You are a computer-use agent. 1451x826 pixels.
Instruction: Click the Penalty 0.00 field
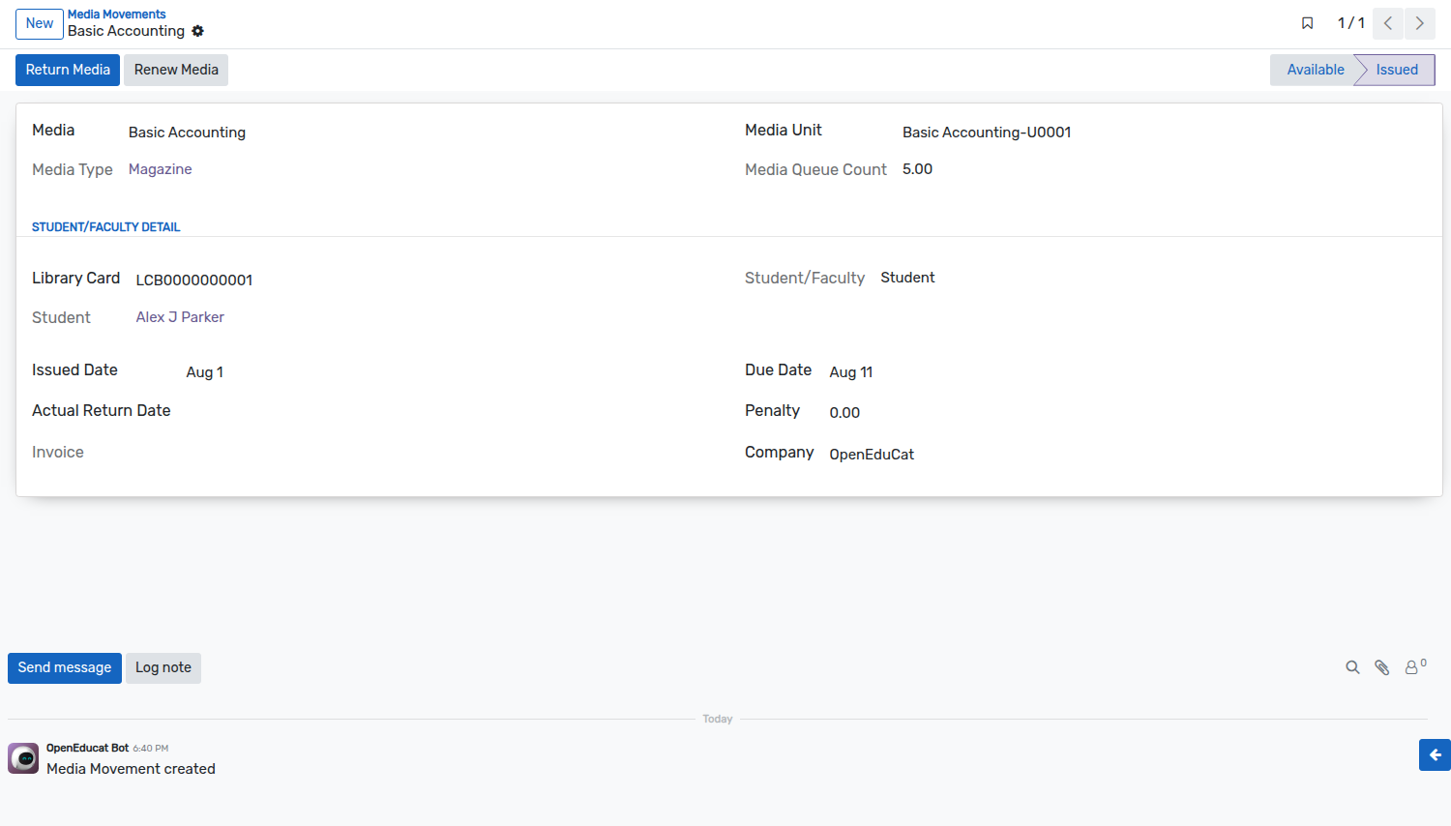pyautogui.click(x=844, y=413)
